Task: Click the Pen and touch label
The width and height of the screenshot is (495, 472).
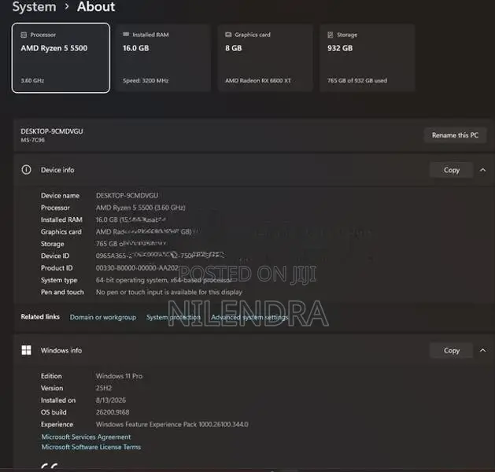Action: (x=62, y=292)
